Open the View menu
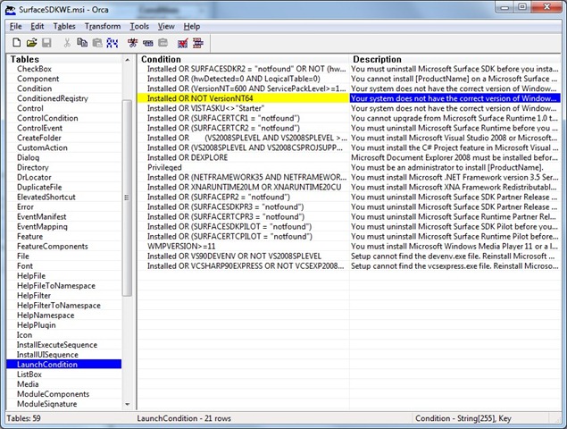567x429 pixels. click(166, 27)
